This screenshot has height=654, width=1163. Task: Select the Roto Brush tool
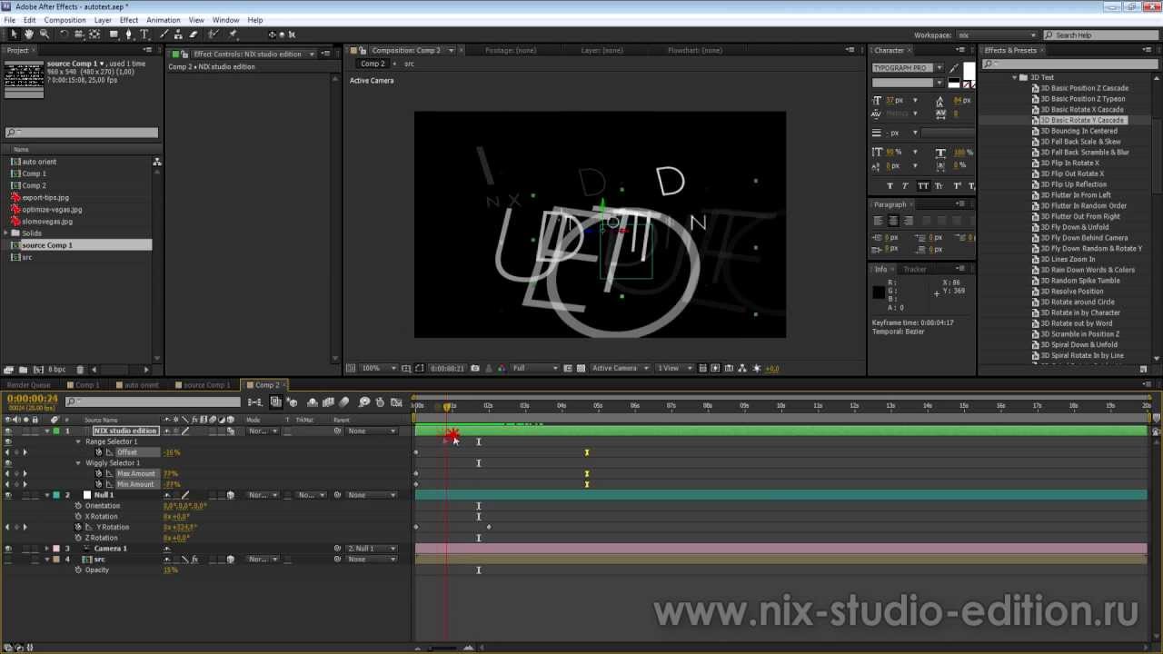point(214,35)
